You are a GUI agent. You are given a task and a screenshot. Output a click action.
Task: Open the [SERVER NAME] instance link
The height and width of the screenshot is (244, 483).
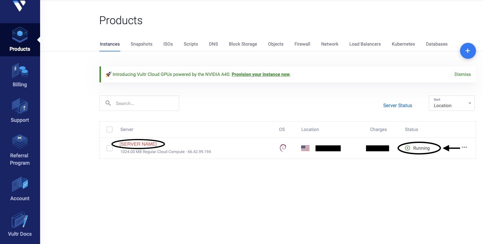pyautogui.click(x=138, y=144)
